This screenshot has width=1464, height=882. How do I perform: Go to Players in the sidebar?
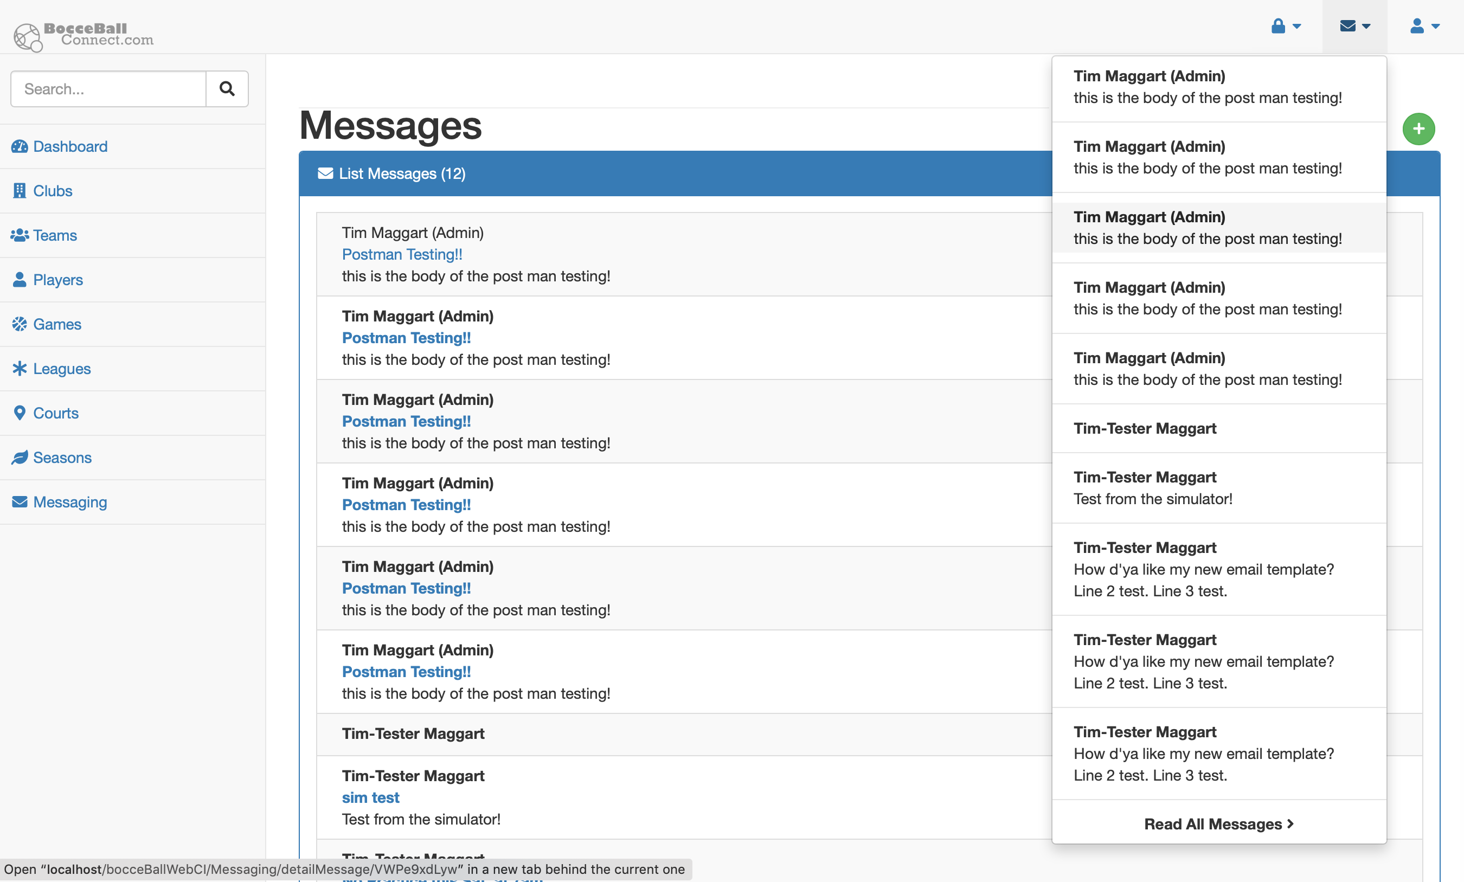coord(57,280)
